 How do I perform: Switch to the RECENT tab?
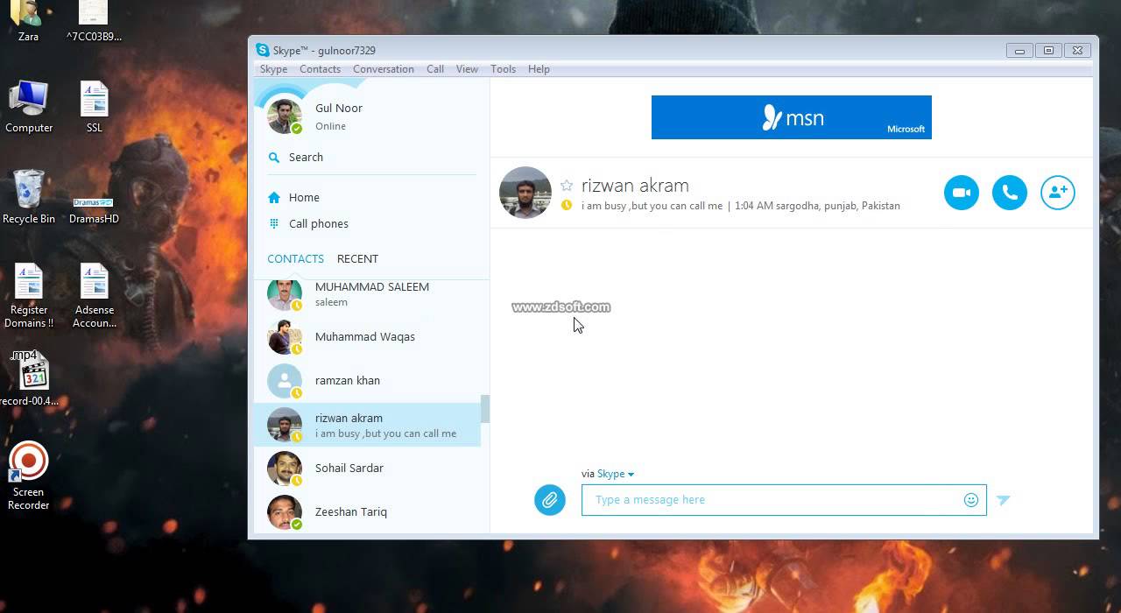(357, 259)
